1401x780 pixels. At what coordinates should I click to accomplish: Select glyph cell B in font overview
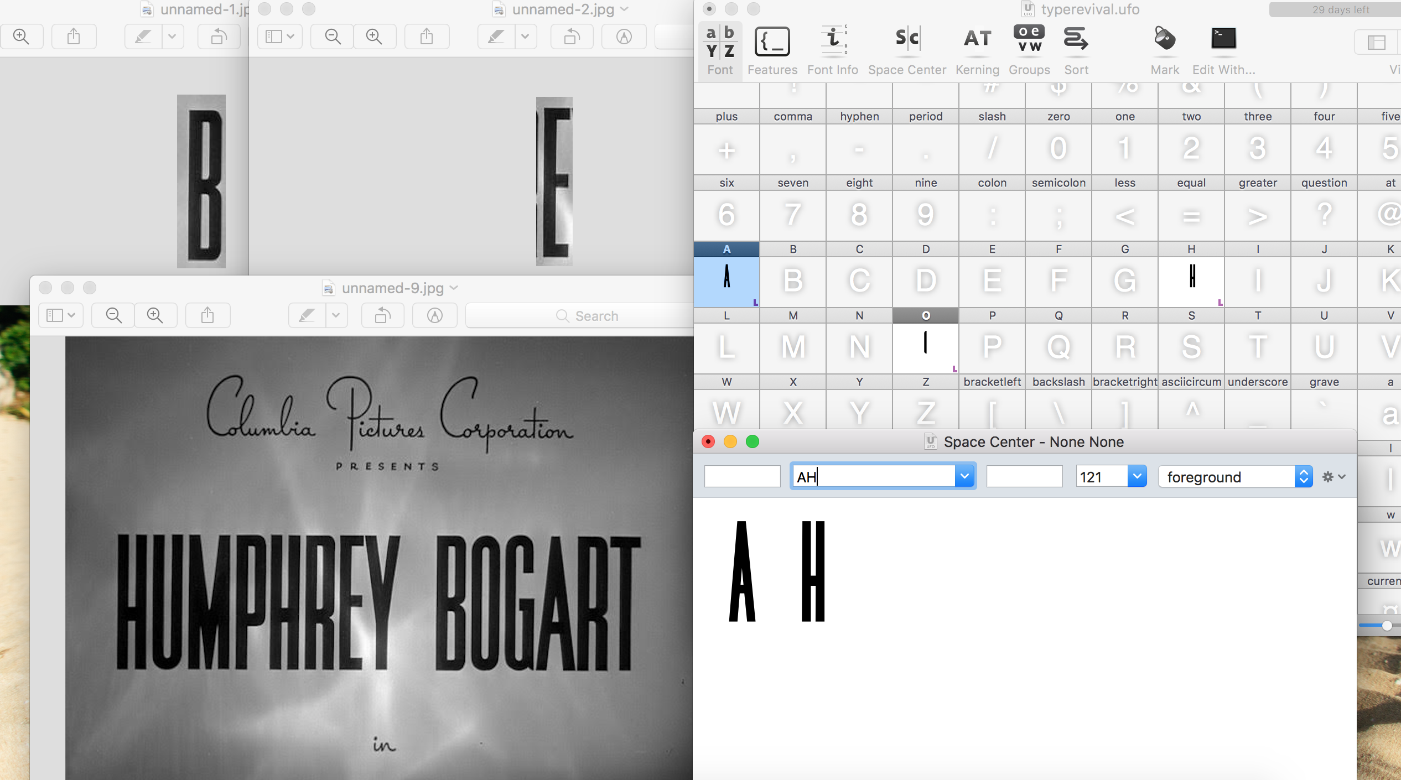click(793, 275)
